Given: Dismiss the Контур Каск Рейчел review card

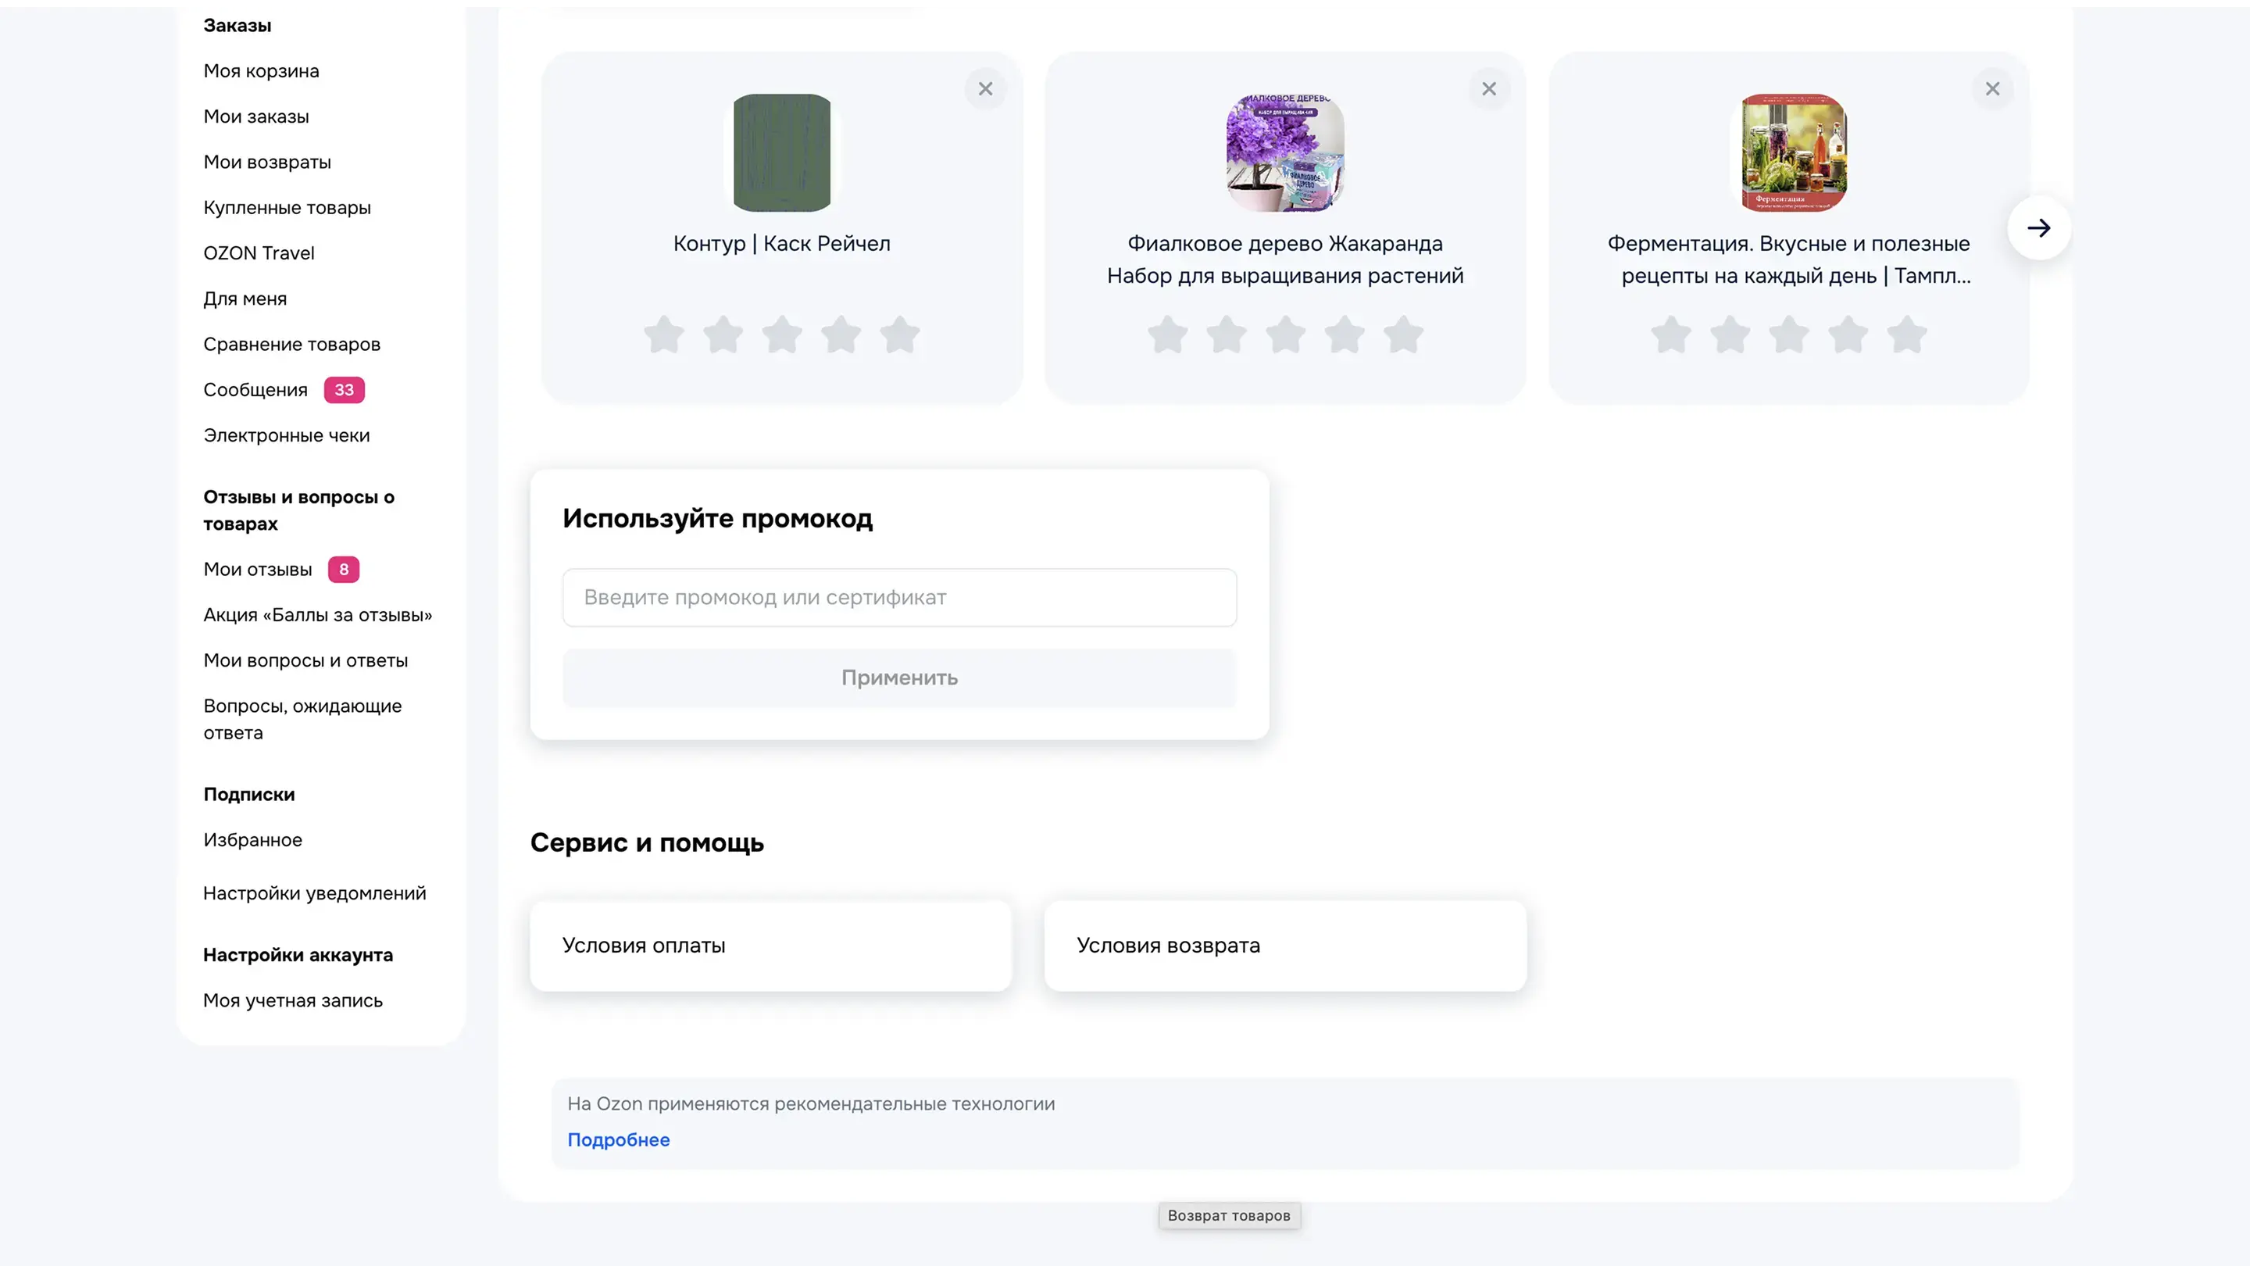Looking at the screenshot, I should tap(985, 89).
